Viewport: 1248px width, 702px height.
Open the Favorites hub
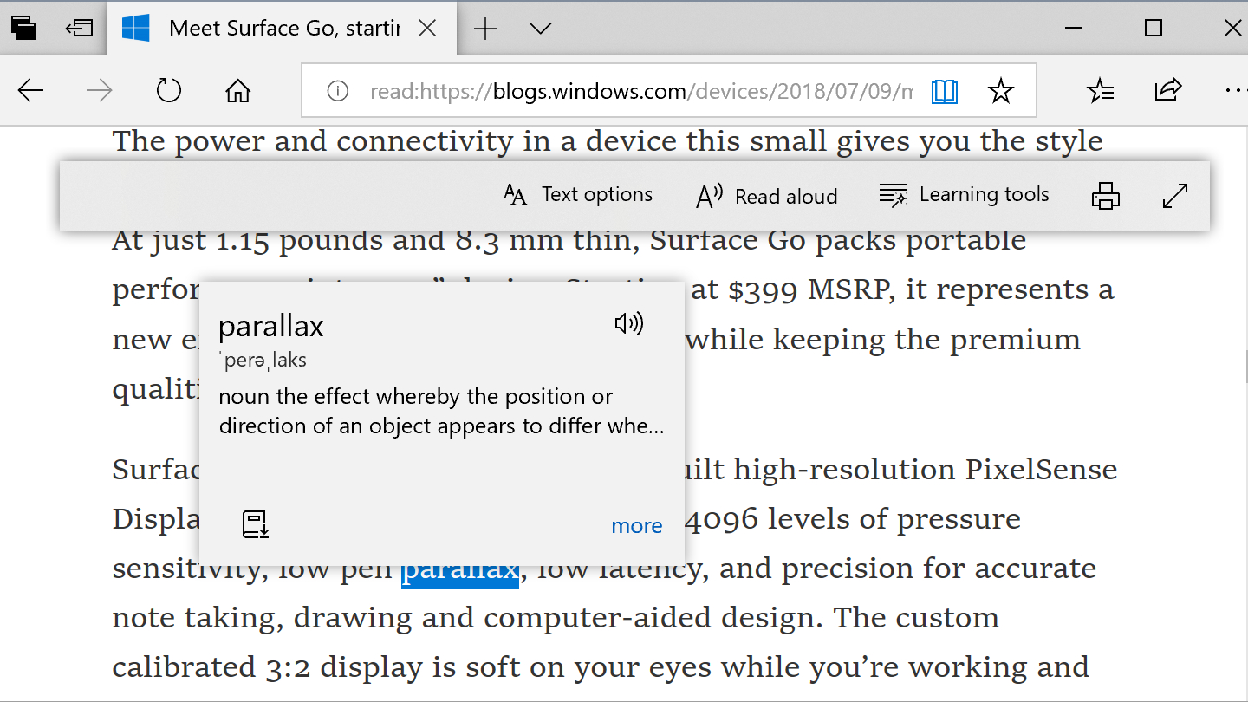[x=1100, y=90]
